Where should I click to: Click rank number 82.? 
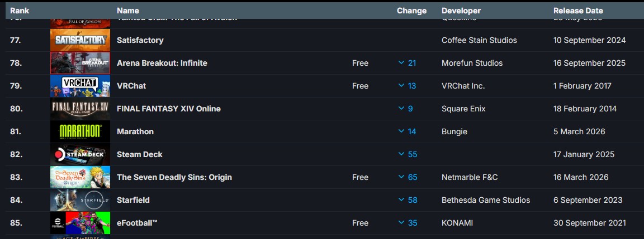pos(16,155)
